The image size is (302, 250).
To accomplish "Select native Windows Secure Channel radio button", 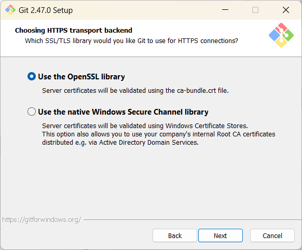I will (32, 112).
